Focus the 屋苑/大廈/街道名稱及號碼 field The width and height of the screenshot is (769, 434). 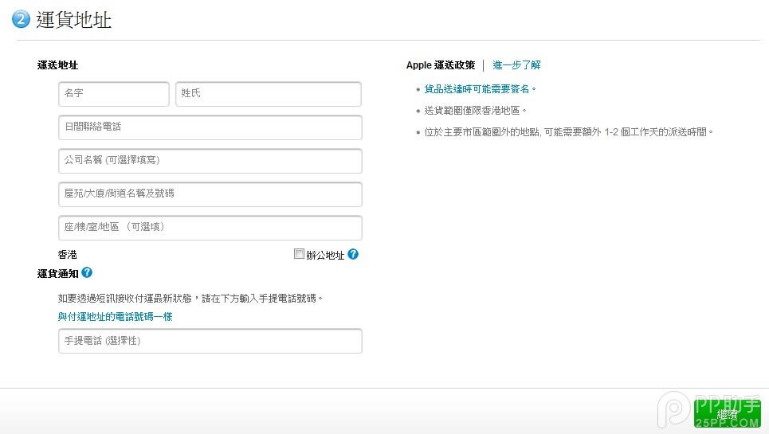pos(210,194)
